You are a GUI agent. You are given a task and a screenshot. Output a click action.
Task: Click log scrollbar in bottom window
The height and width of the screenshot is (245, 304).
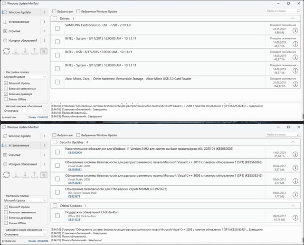click(303, 240)
